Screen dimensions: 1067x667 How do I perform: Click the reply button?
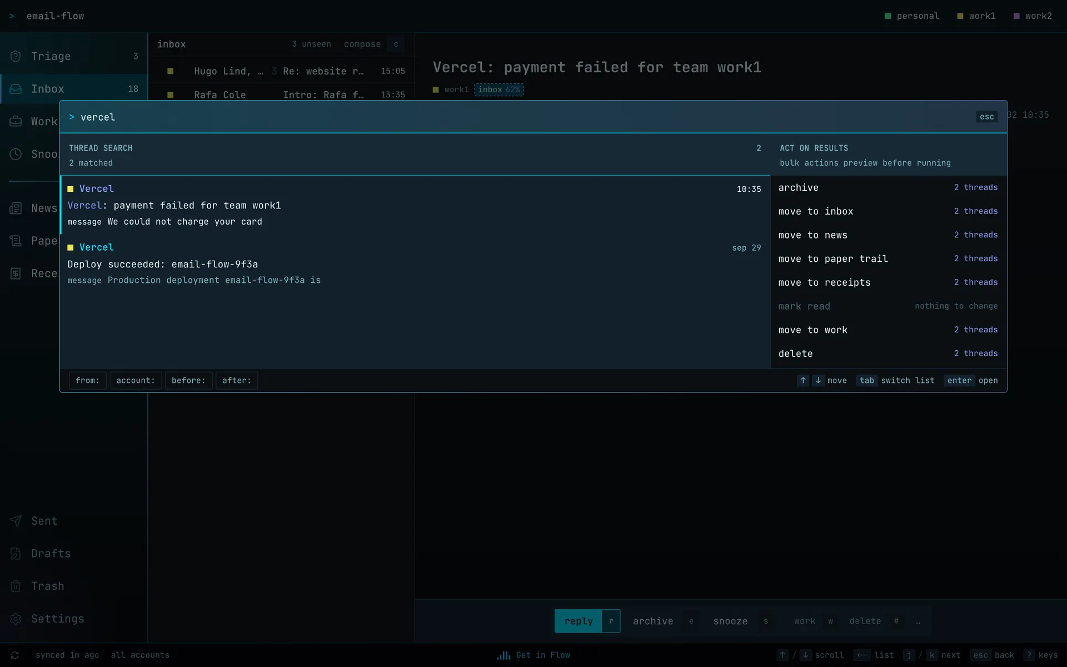point(587,621)
